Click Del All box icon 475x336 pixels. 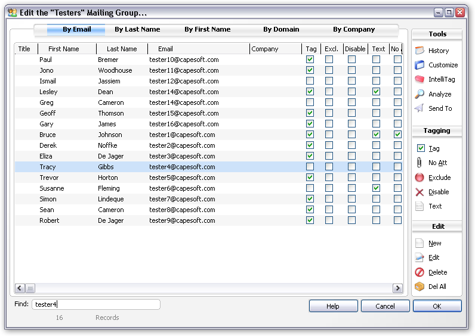(x=420, y=287)
